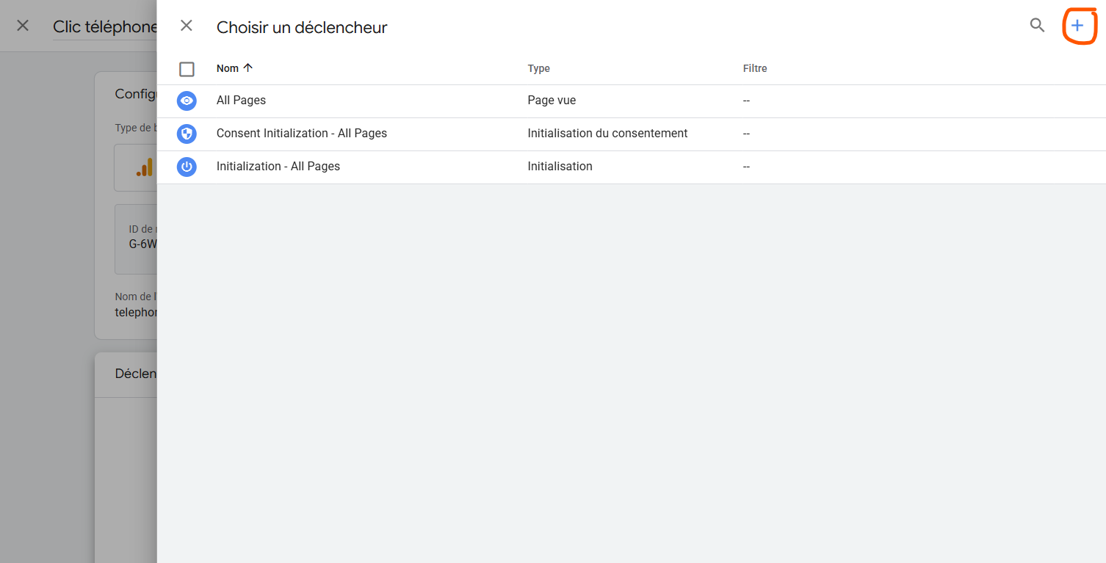Click the Google Analytics bar chart icon
The height and width of the screenshot is (563, 1106).
tap(145, 168)
